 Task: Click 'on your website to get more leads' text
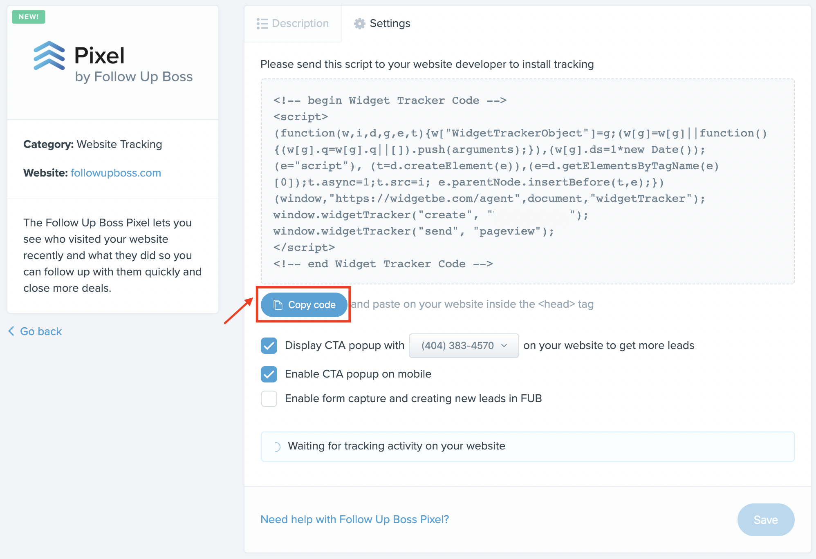tap(609, 345)
